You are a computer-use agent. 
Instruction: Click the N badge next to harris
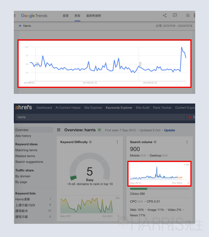[99, 130]
